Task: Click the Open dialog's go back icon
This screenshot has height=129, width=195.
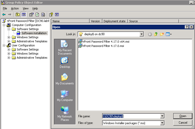Action: [x=150, y=34]
